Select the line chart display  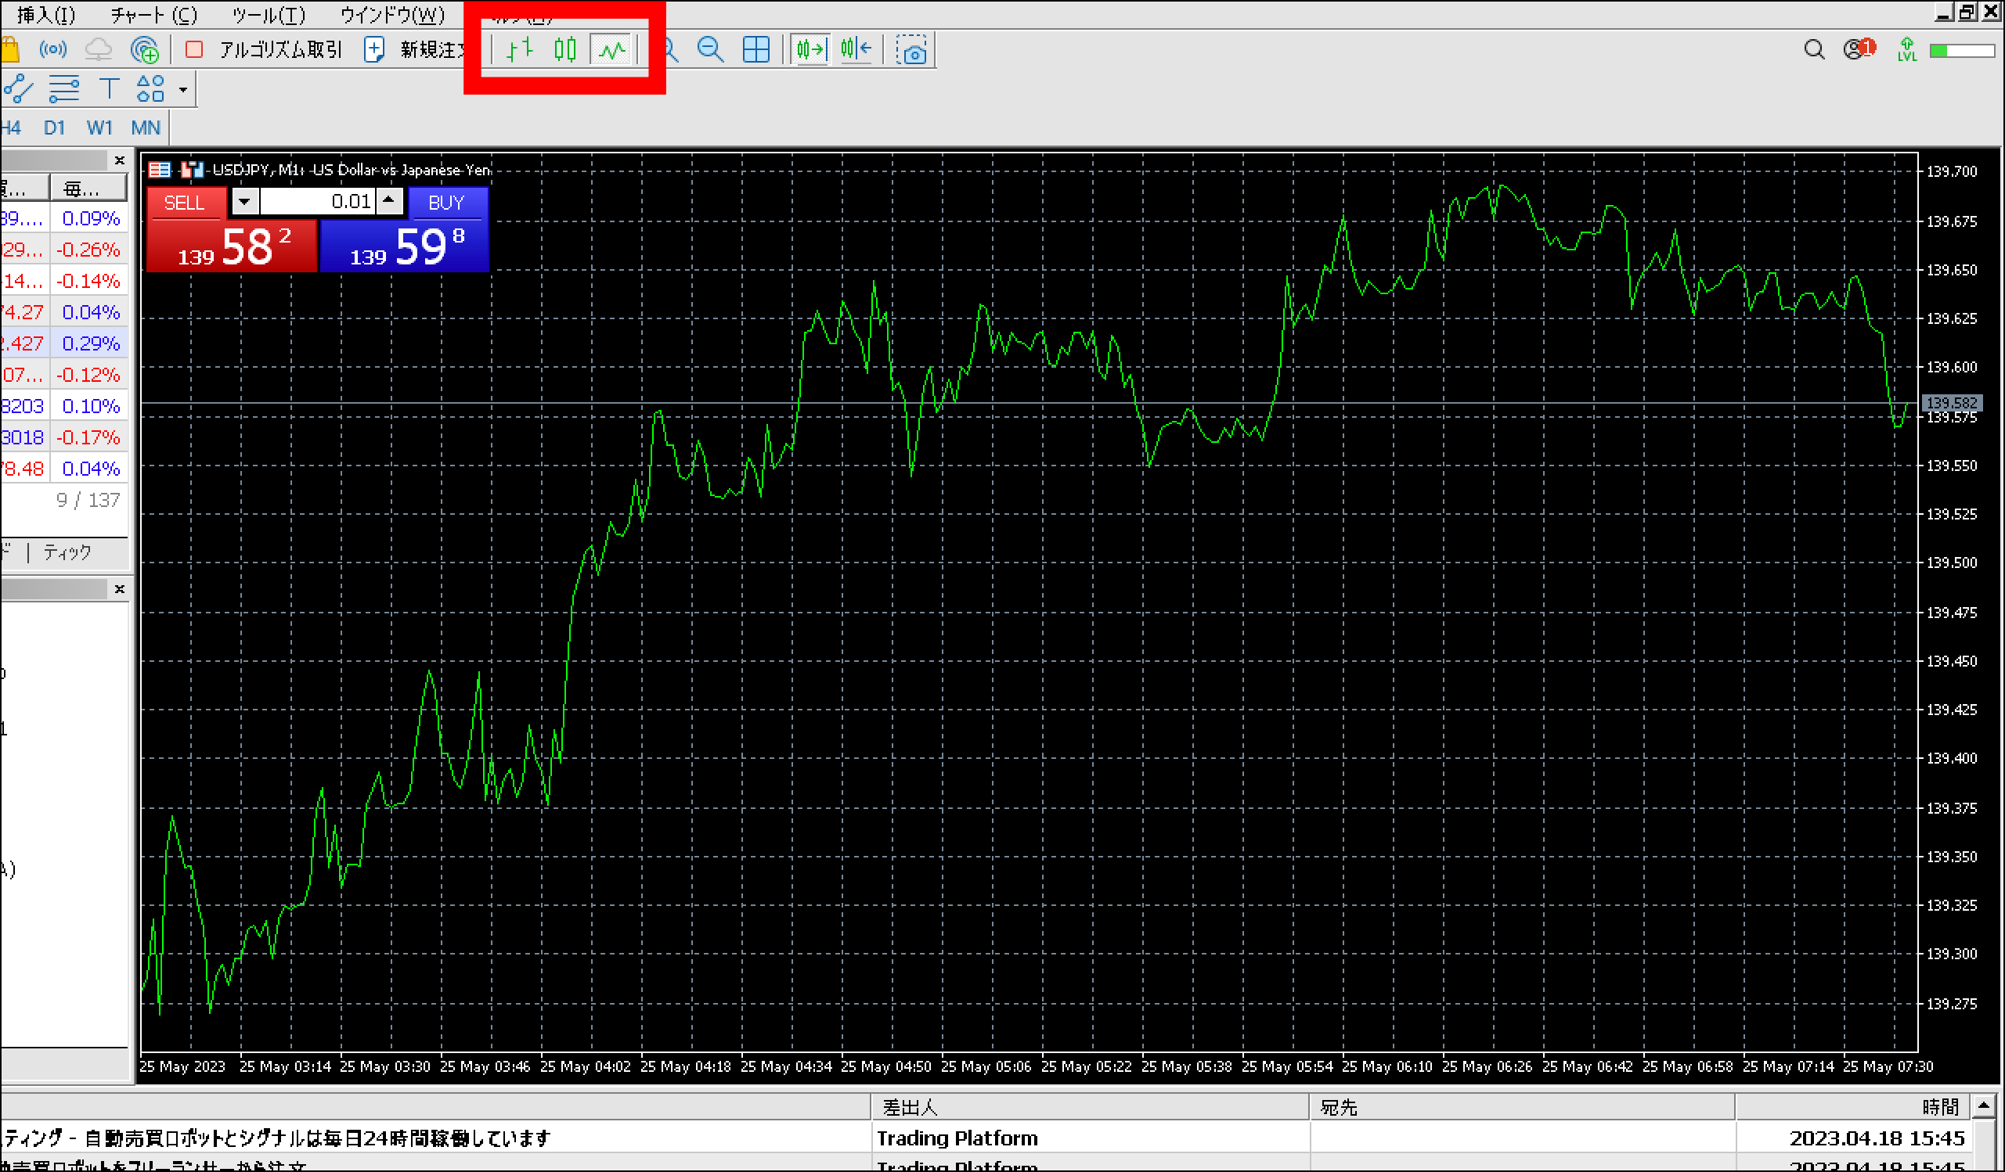coord(612,50)
